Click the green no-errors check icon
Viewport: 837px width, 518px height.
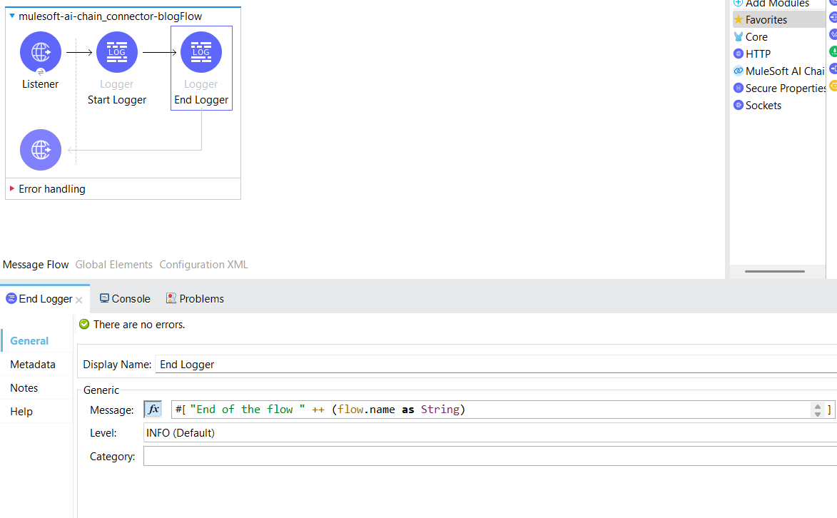[84, 324]
